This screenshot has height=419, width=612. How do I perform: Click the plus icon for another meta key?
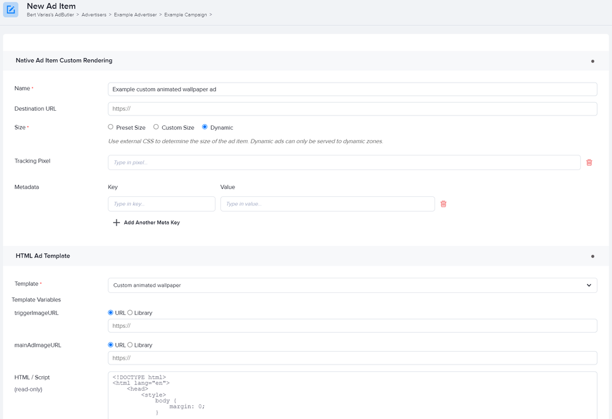(x=116, y=223)
